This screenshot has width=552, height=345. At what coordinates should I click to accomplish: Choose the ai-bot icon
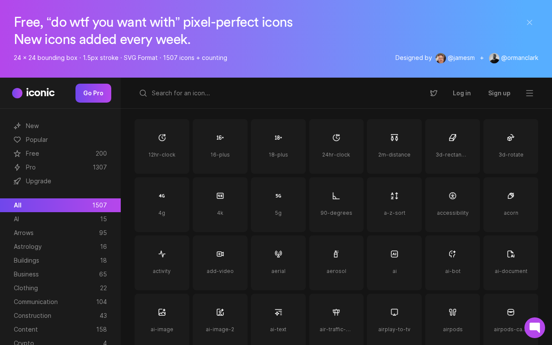[x=452, y=263]
